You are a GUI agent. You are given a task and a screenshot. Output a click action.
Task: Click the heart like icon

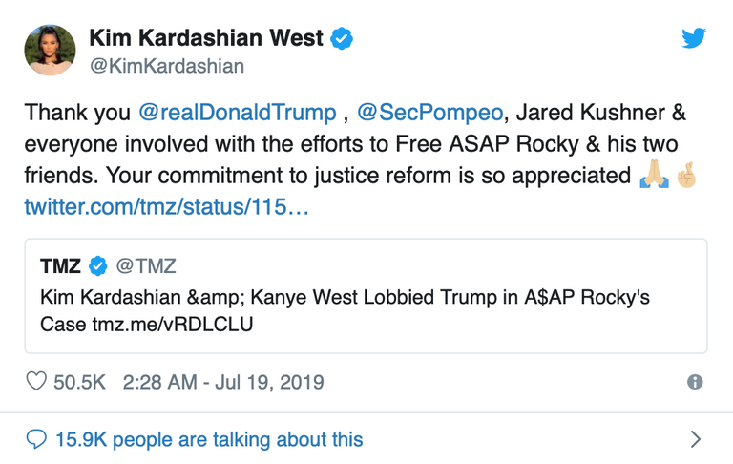tap(36, 383)
